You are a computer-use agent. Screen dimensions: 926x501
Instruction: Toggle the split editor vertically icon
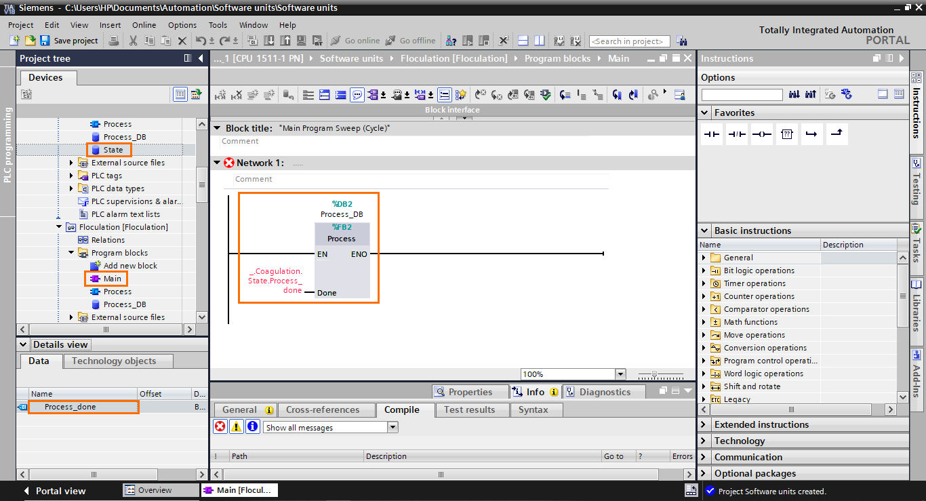[x=539, y=41]
